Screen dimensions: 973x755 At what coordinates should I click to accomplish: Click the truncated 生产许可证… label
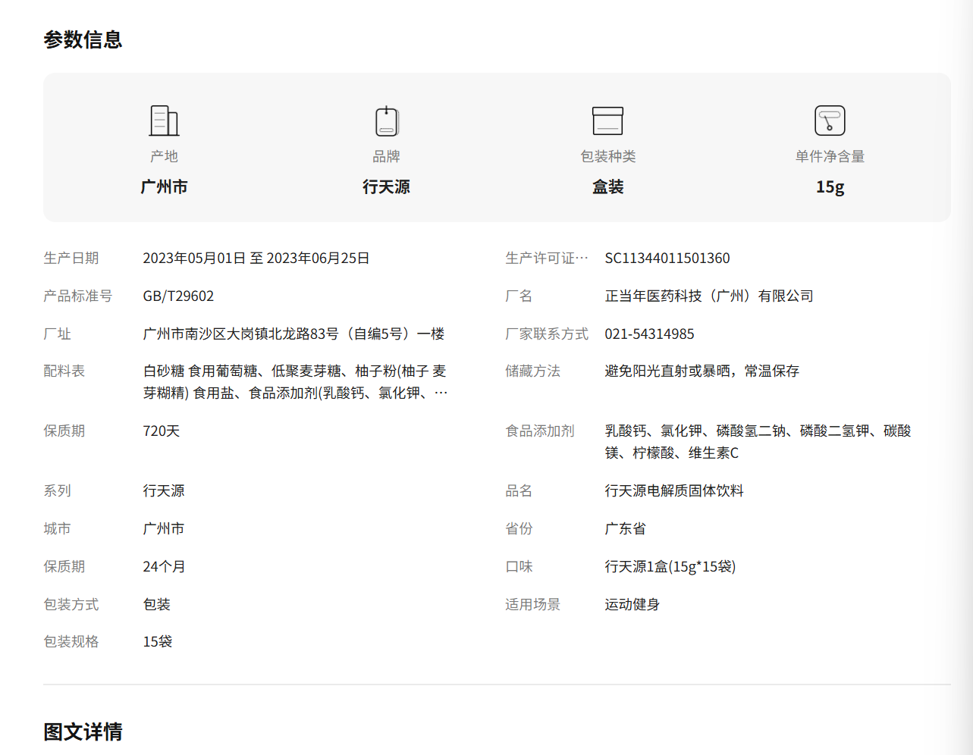pos(547,258)
